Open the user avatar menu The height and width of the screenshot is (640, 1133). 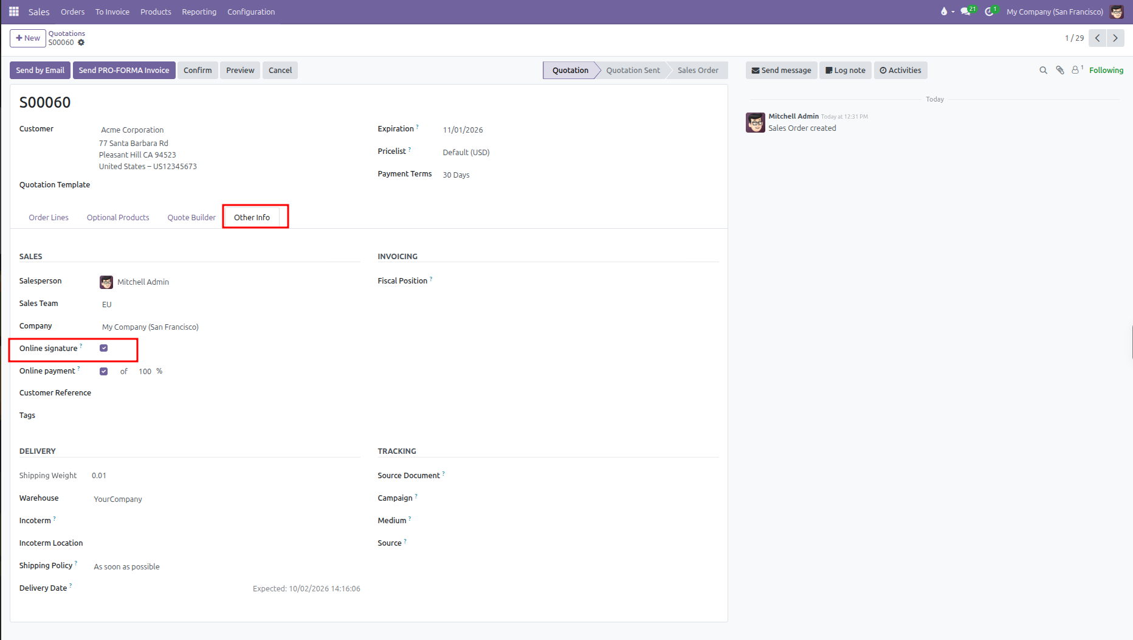click(x=1117, y=12)
